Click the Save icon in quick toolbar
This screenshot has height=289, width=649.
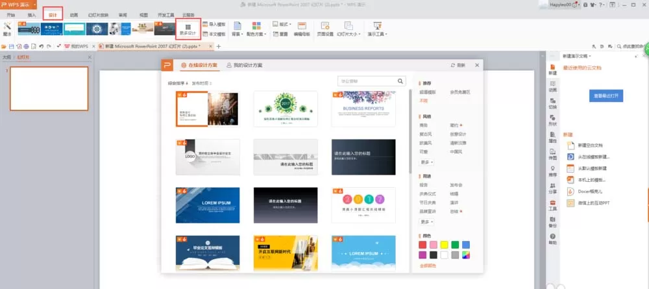(12, 46)
